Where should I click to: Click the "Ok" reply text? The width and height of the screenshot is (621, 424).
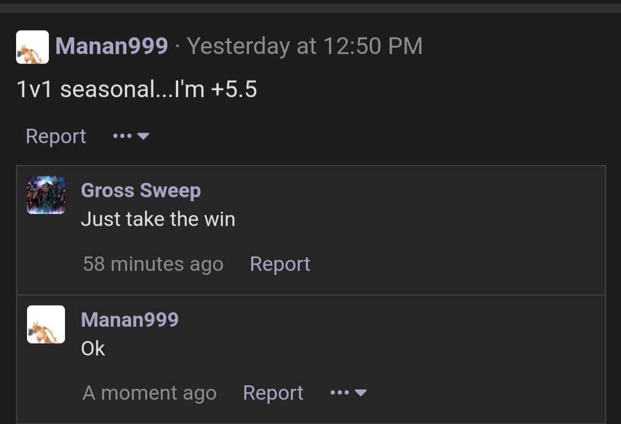(93, 349)
